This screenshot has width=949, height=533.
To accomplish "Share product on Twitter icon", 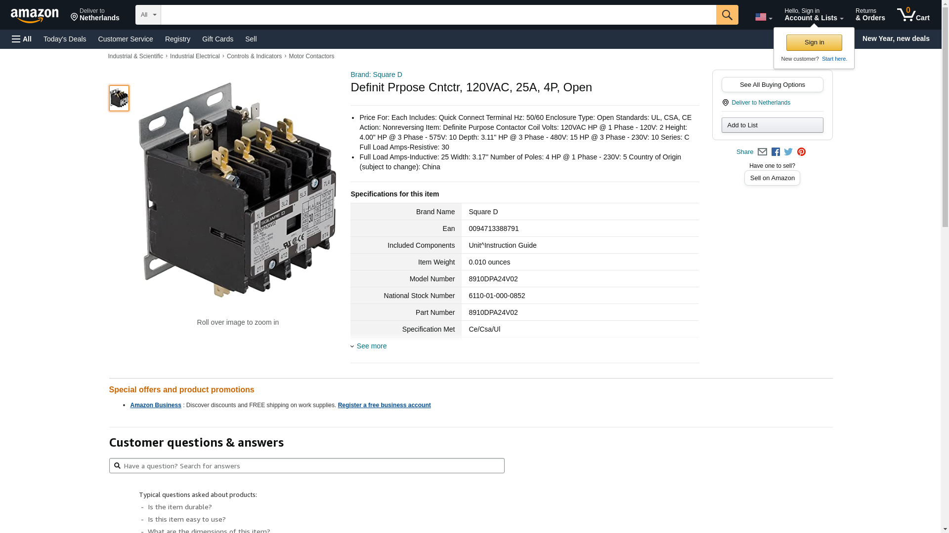I will [788, 152].
